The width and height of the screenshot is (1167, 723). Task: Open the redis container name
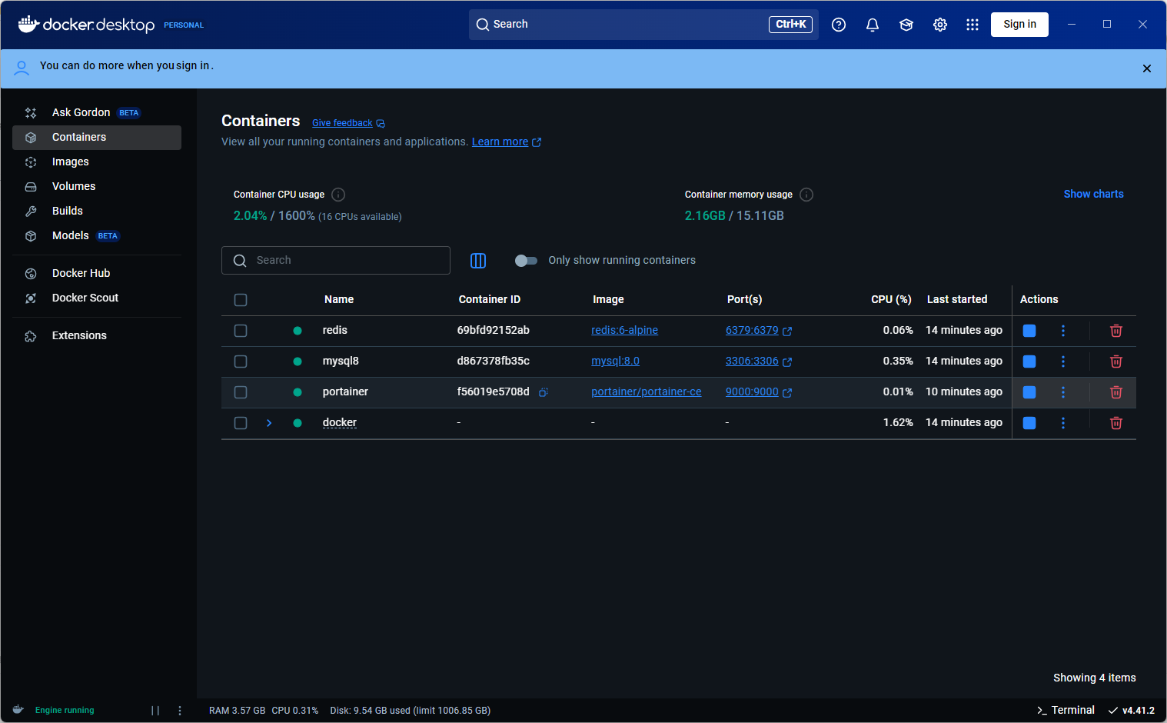(335, 330)
